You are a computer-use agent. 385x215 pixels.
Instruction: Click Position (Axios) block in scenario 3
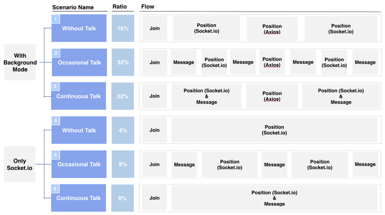[x=272, y=96]
